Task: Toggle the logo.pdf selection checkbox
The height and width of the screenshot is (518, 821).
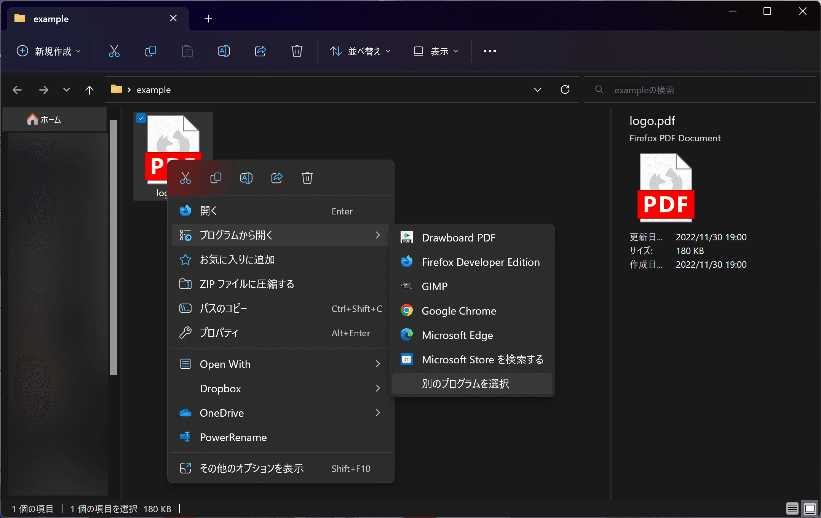Action: pos(141,118)
